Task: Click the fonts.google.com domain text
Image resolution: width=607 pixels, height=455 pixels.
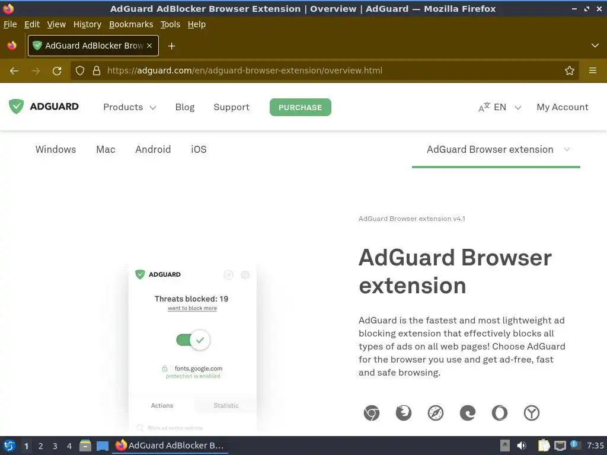Action: click(199, 369)
